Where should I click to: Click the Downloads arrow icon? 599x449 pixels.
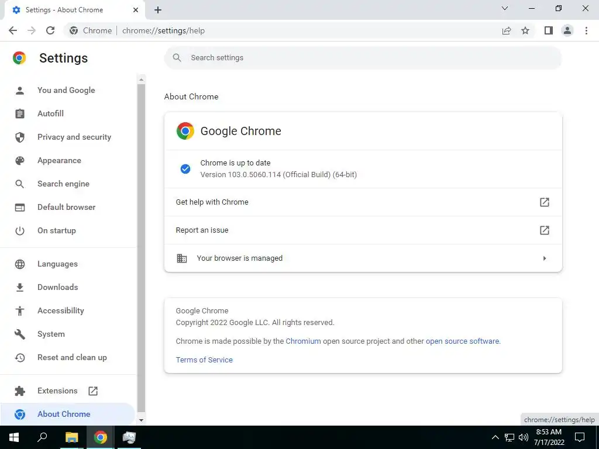19,288
